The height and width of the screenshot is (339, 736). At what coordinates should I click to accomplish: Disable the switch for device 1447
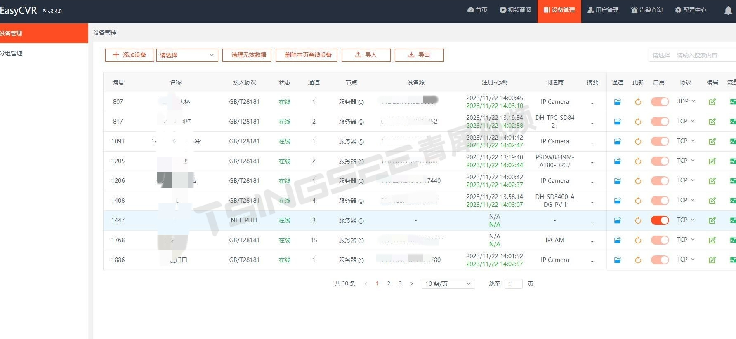(660, 220)
